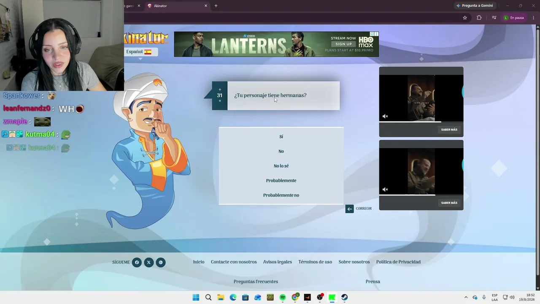Answer 'Sí' to the question
Viewport: 540px width, 304px height.
pos(281,137)
